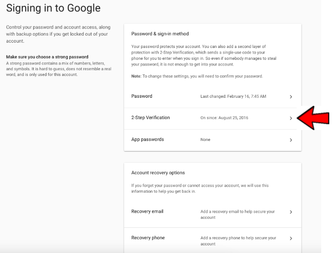Viewport: 334px width, 253px height.
Task: Open the Recovery phone option
Action: click(x=213, y=241)
